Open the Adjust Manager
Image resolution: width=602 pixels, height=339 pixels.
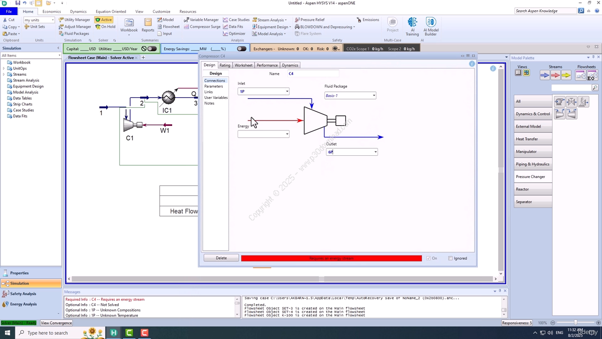tap(75, 27)
